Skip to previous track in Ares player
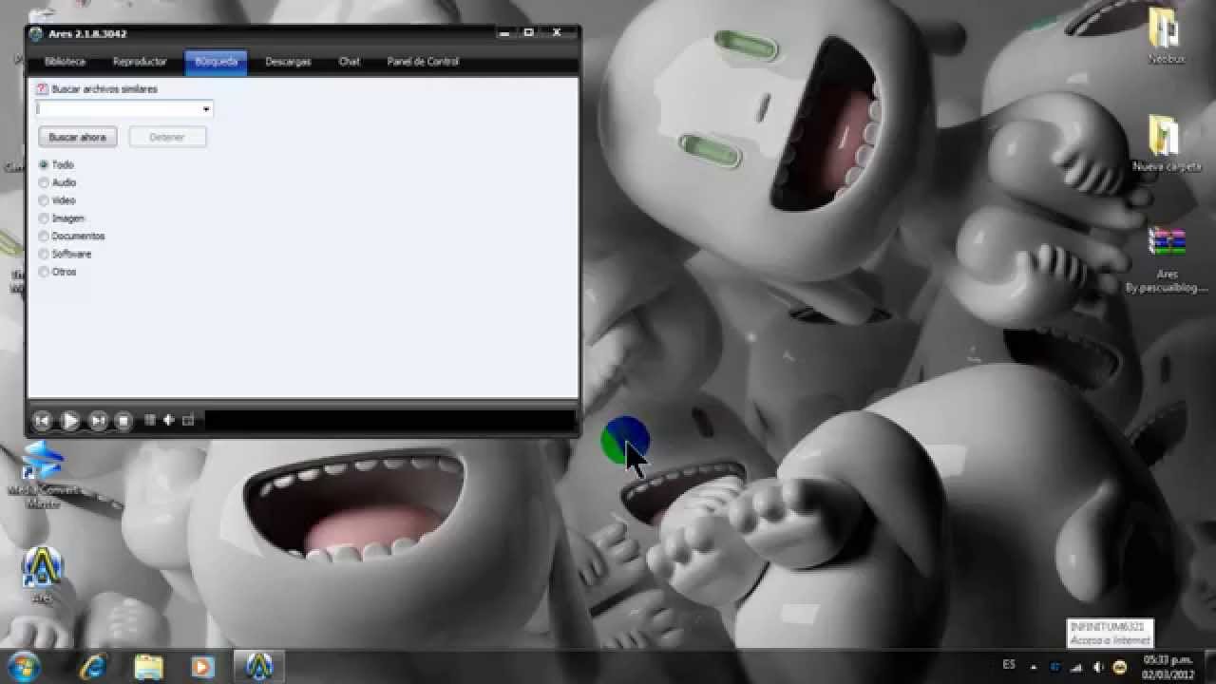This screenshot has height=684, width=1216. point(42,420)
